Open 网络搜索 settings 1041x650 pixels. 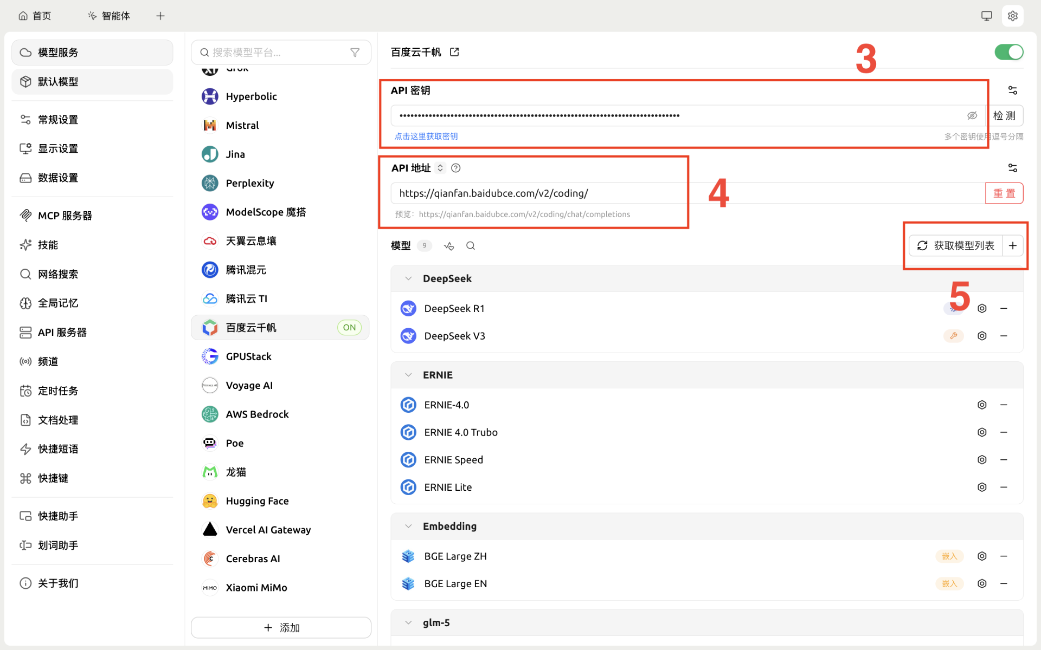click(92, 274)
